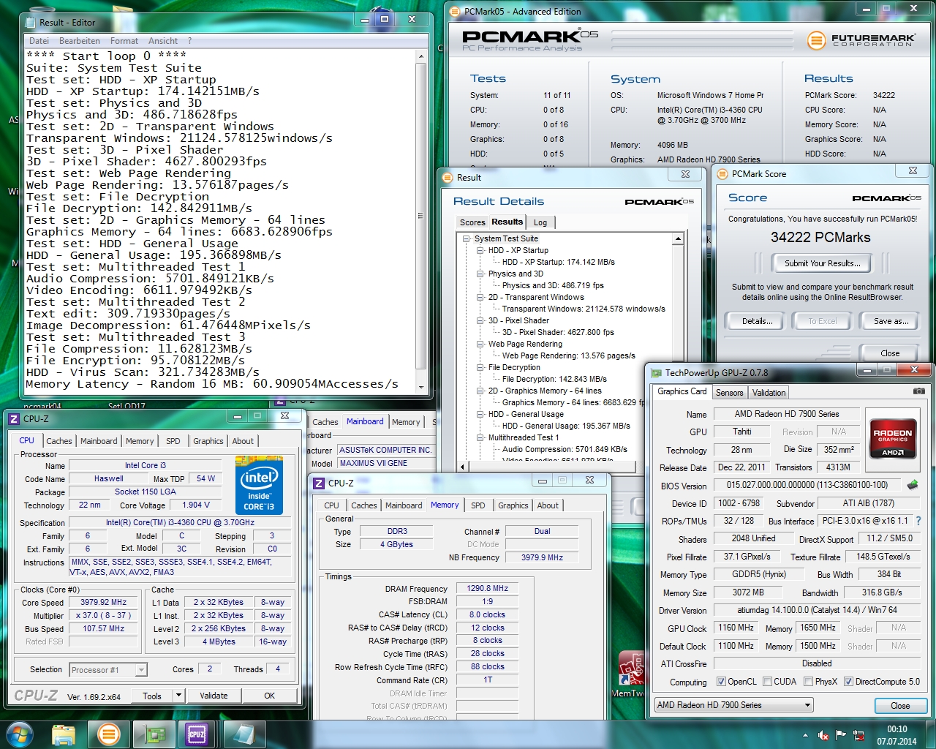936x749 pixels.
Task: Click the taskbar clock 00:10
Action: [x=897, y=729]
